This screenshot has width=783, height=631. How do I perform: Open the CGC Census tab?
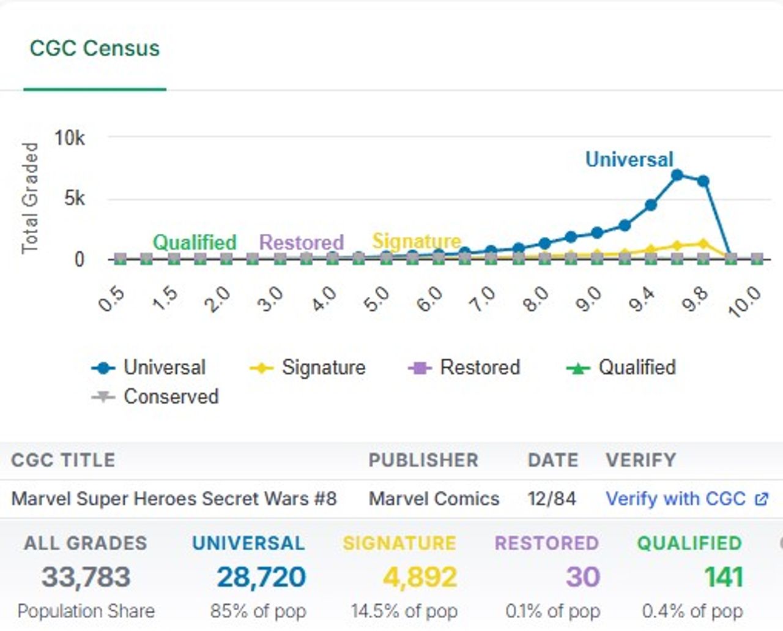tap(95, 48)
